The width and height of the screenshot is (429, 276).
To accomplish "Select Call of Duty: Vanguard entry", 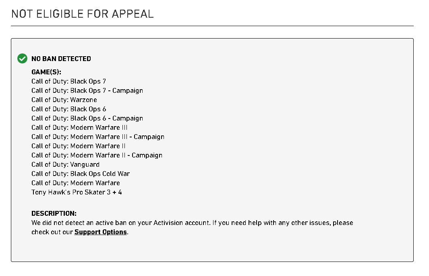I will 65,165.
